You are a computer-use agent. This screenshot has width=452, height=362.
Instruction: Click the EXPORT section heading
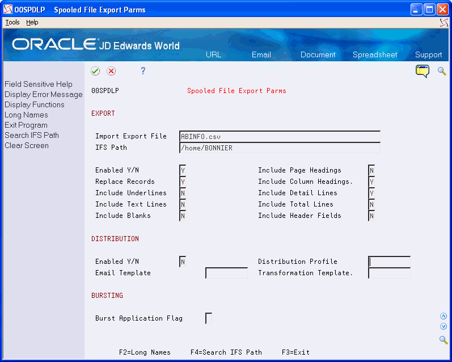tap(103, 113)
